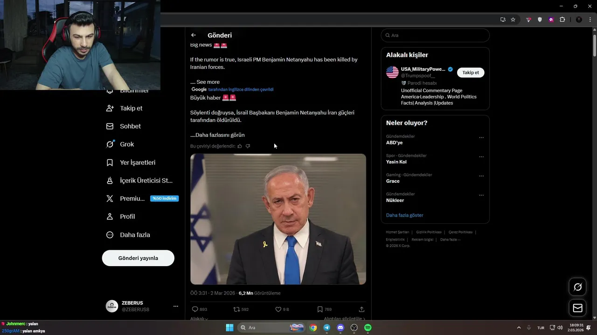Click the X search field Ara
This screenshot has width=597, height=335.
tap(435, 35)
